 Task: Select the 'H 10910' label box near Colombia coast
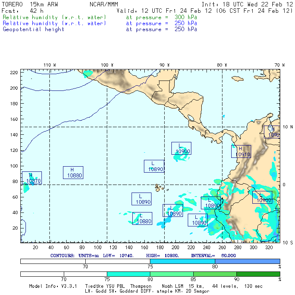[241, 151]
